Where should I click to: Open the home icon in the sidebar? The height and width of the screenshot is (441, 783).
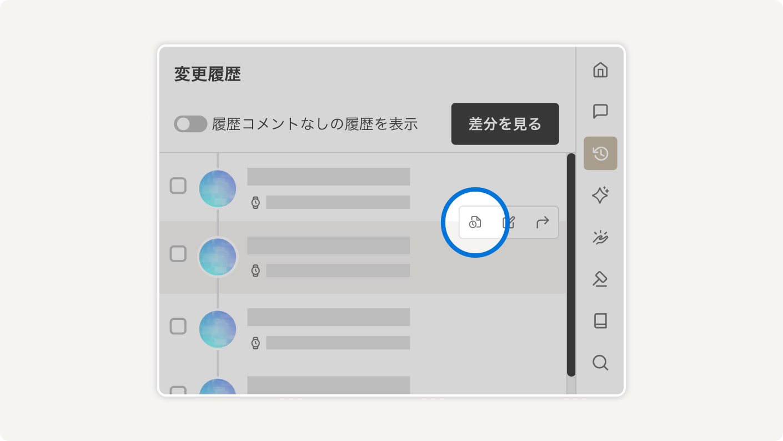[x=600, y=70]
